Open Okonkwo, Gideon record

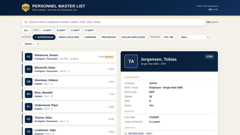click(69, 82)
